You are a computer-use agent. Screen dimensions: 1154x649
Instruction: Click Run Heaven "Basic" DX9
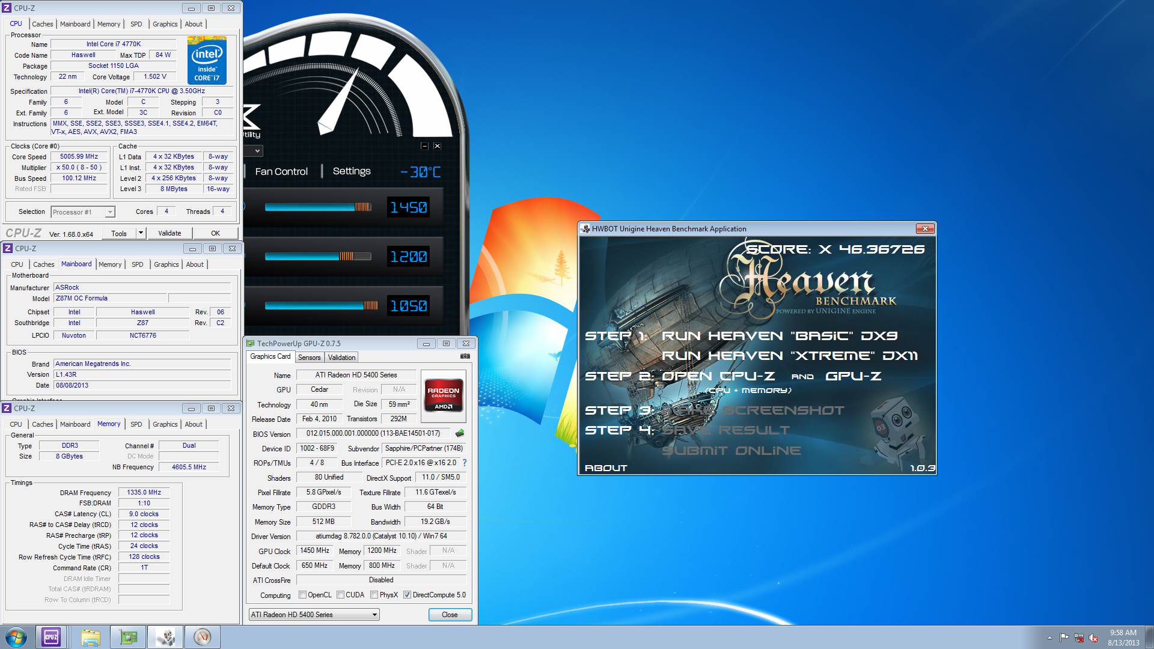[780, 336]
